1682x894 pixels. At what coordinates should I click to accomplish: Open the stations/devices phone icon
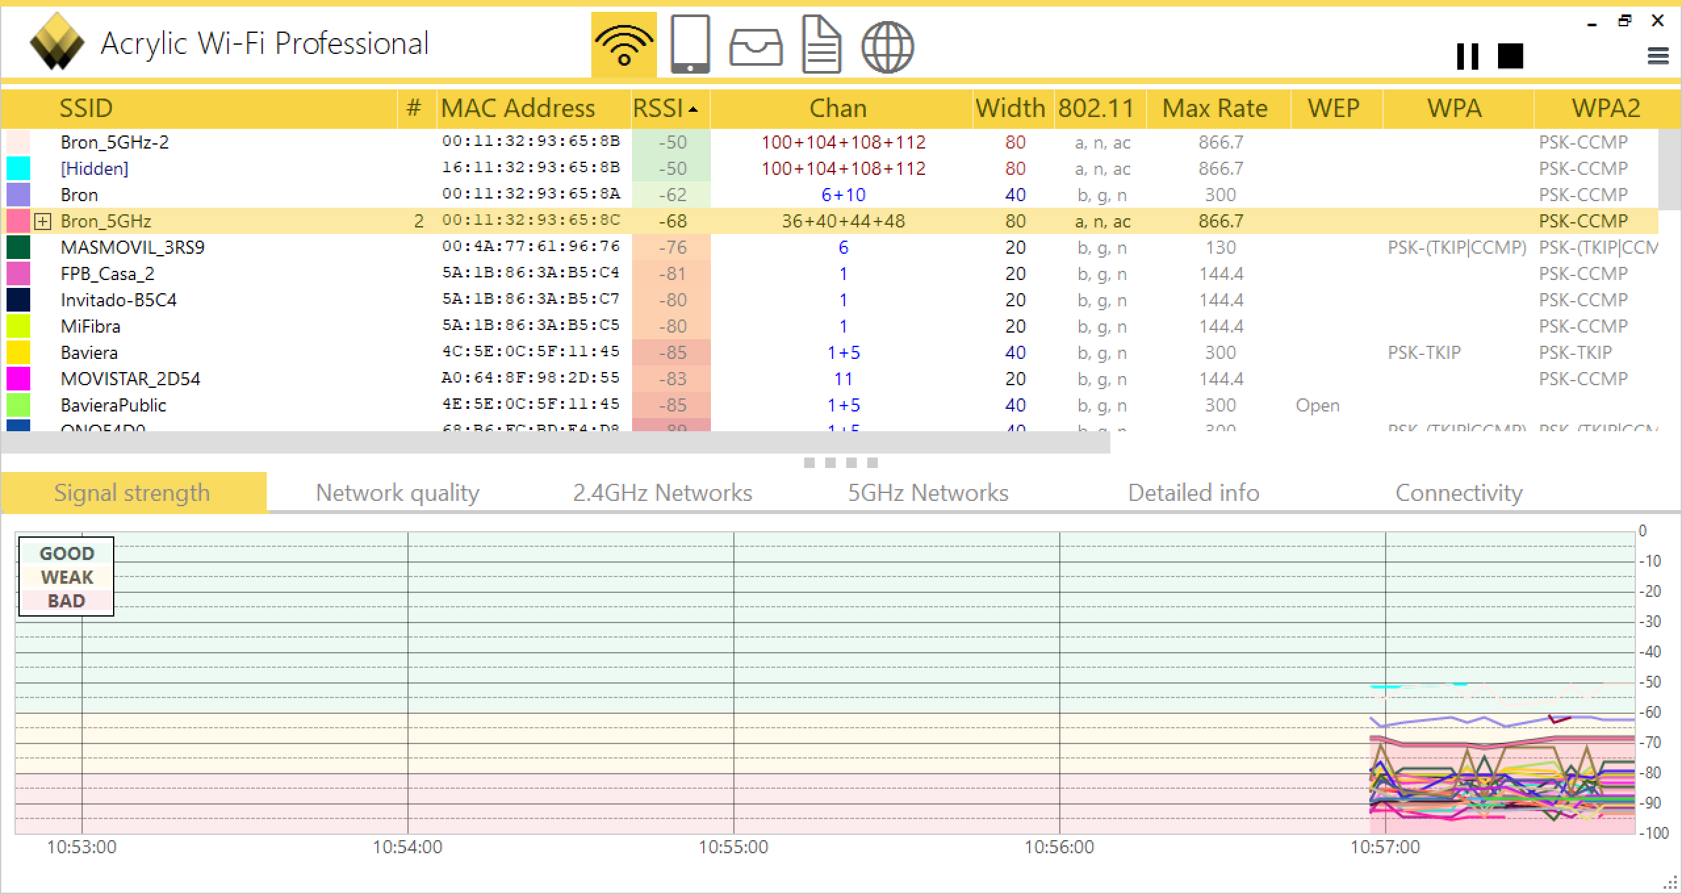point(690,44)
